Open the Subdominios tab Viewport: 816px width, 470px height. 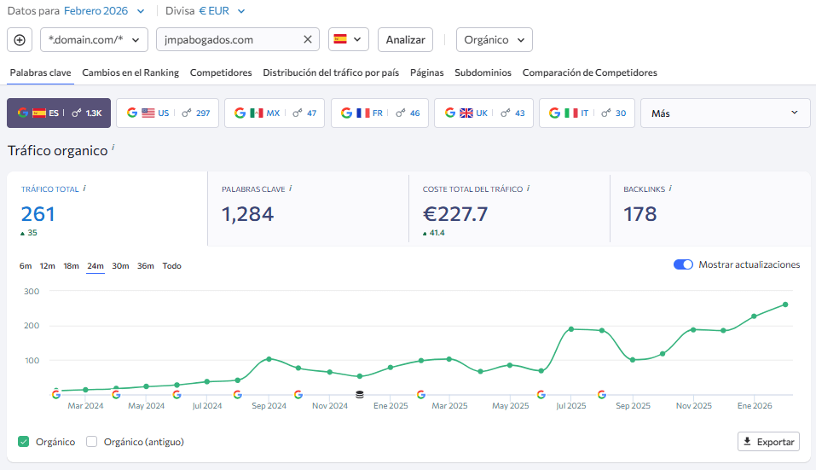[483, 73]
